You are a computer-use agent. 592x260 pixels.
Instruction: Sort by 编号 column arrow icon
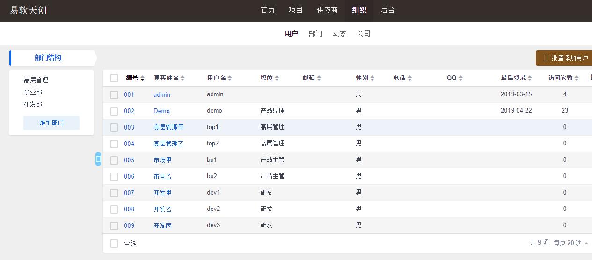coord(142,78)
